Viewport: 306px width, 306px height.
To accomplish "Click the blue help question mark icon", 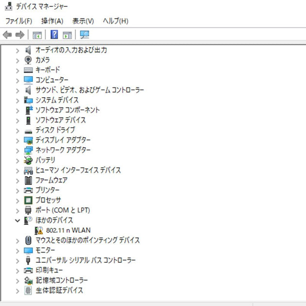I will 54,34.
